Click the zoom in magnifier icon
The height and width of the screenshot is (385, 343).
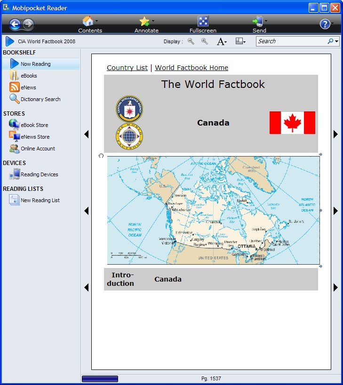tap(204, 41)
